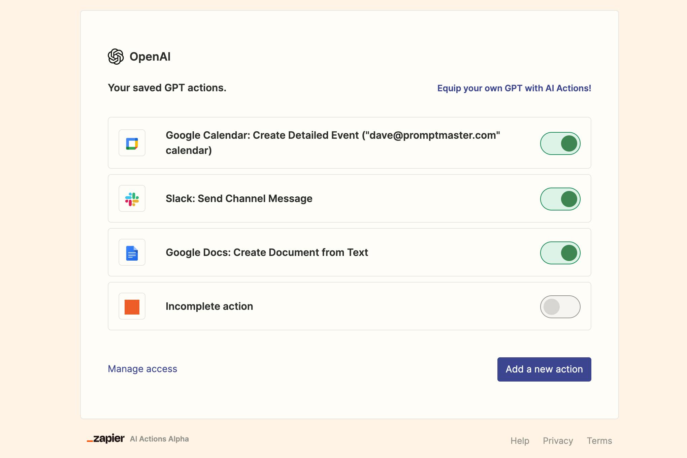Click the OpenAI logo icon
Image resolution: width=687 pixels, height=458 pixels.
click(116, 57)
